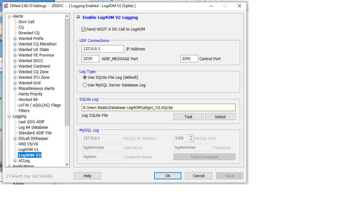The height and width of the screenshot is (200, 356).
Task: Expand the ACLog node
Action: coord(15,161)
